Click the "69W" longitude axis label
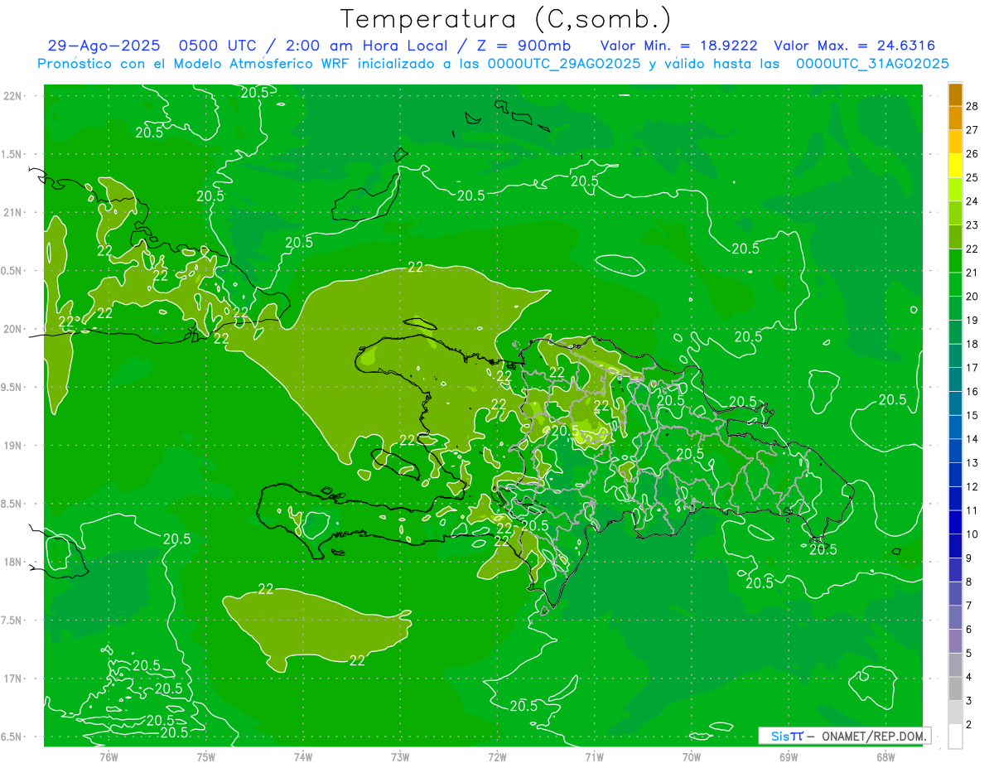The height and width of the screenshot is (768, 994). [789, 757]
